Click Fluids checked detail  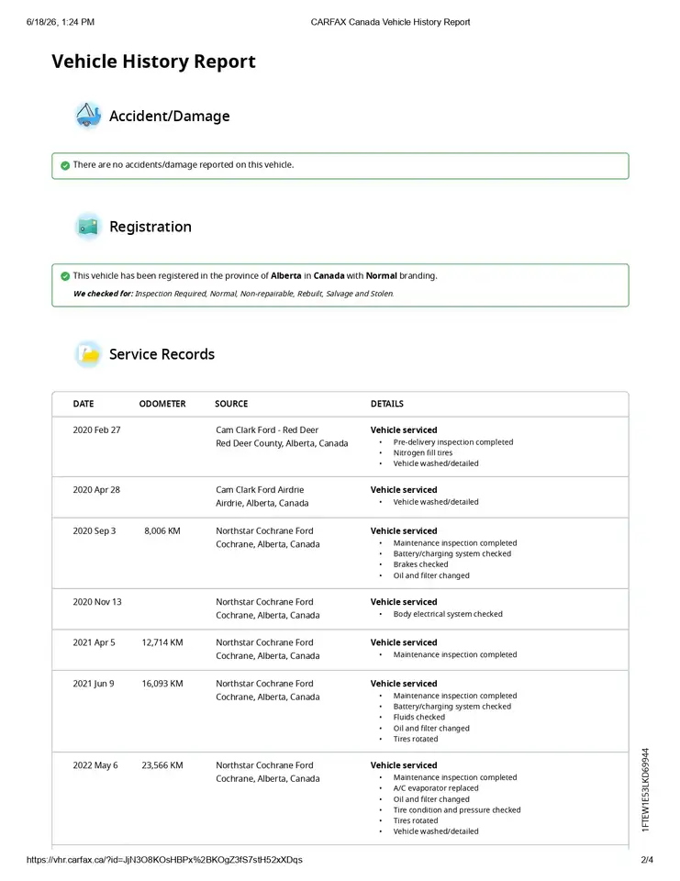click(418, 717)
